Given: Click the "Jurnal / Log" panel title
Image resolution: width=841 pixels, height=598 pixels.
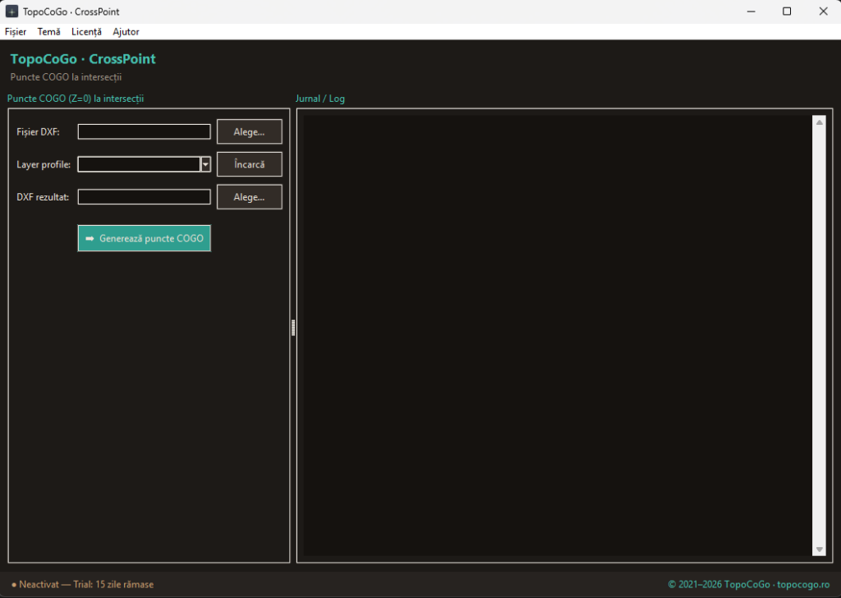Looking at the screenshot, I should tap(320, 99).
